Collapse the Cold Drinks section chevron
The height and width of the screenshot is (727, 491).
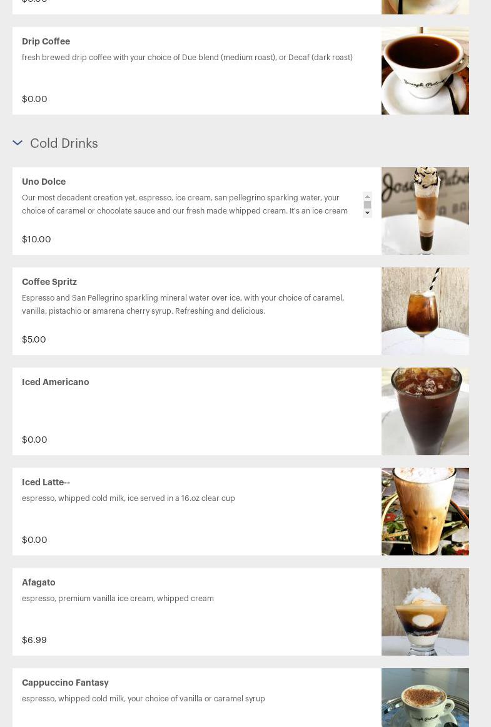(x=18, y=143)
